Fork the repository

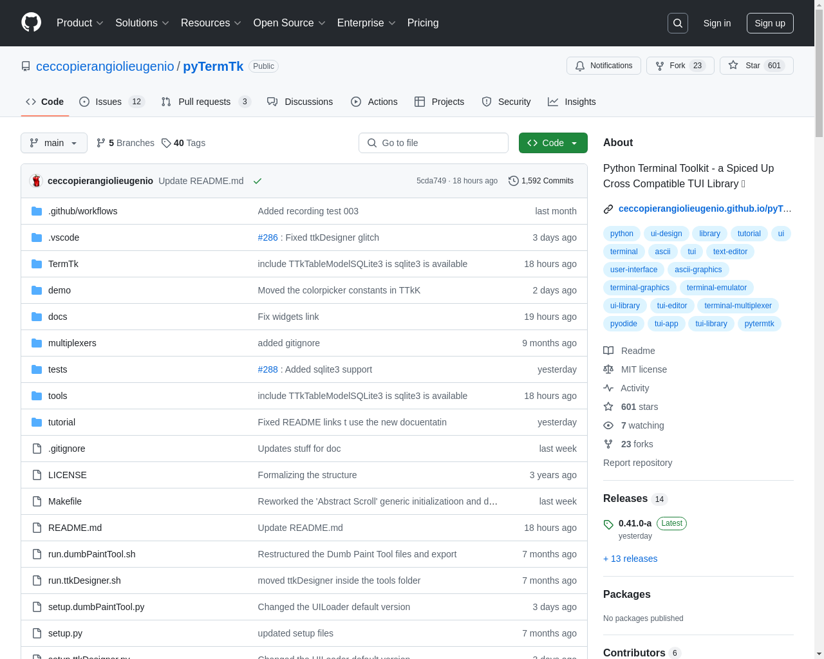(680, 66)
